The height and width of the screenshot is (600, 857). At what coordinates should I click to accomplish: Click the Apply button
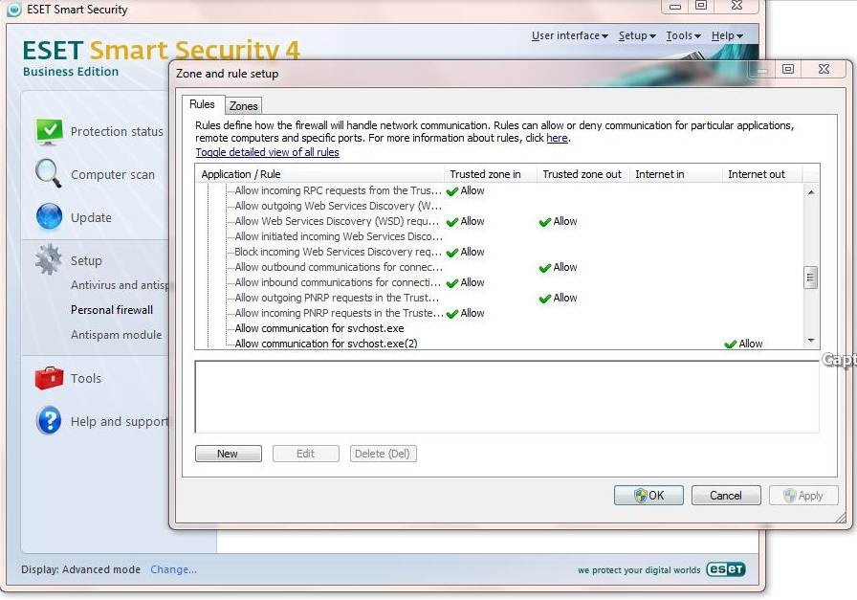pyautogui.click(x=803, y=495)
